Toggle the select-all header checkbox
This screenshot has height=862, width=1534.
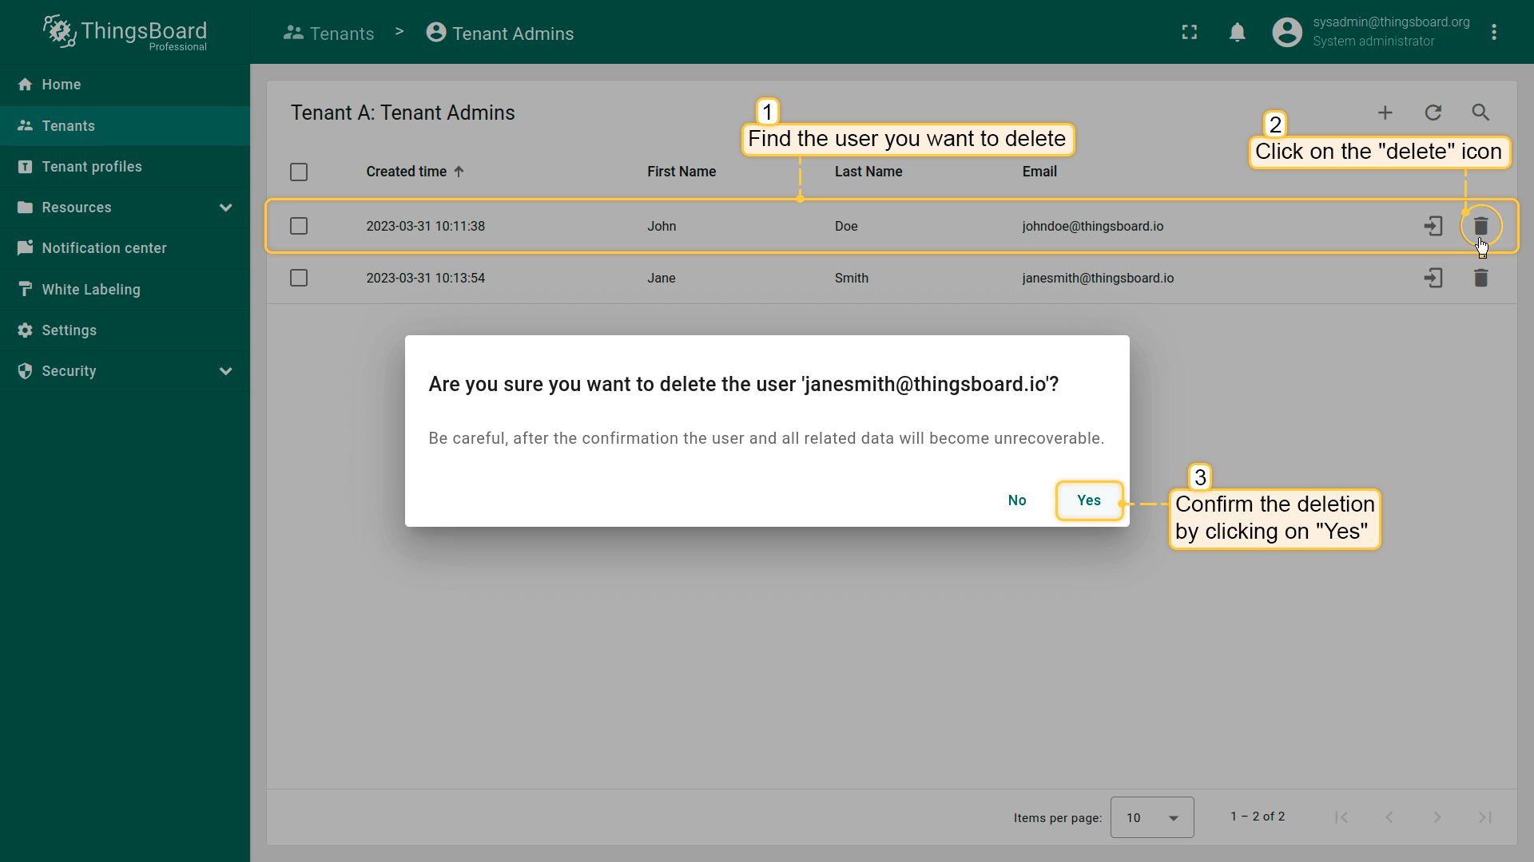(x=299, y=172)
